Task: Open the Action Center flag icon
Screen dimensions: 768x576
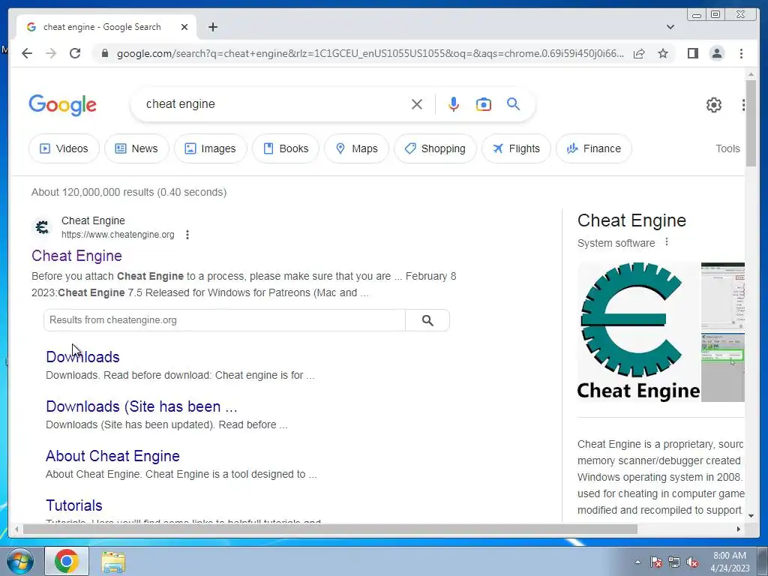Action: pyautogui.click(x=655, y=562)
